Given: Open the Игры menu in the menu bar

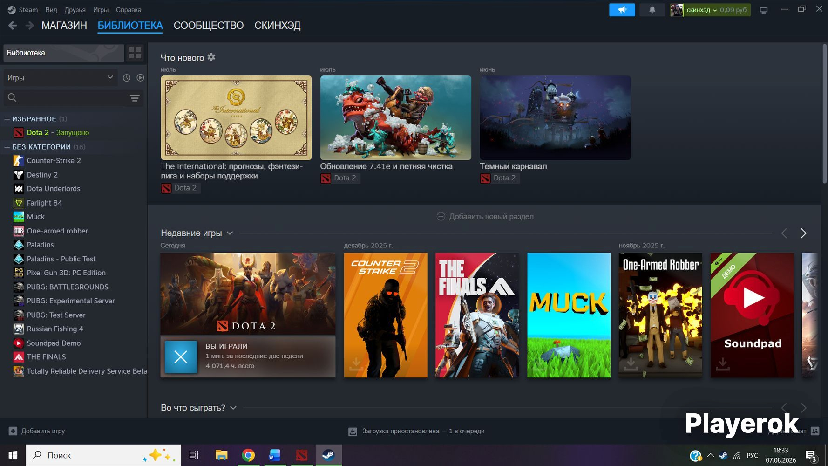Looking at the screenshot, I should tap(101, 10).
